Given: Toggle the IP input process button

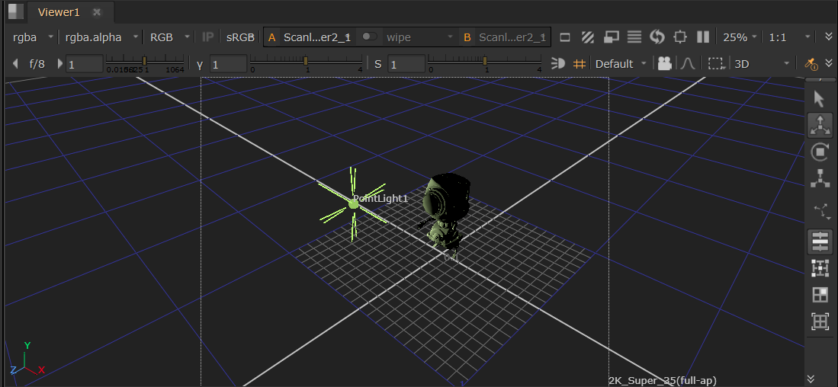Looking at the screenshot, I should (207, 37).
